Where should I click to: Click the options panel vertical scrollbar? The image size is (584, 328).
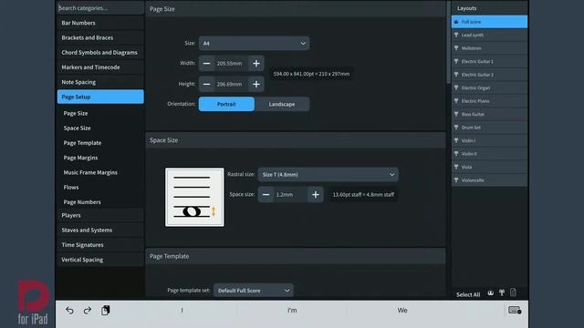coord(448,43)
